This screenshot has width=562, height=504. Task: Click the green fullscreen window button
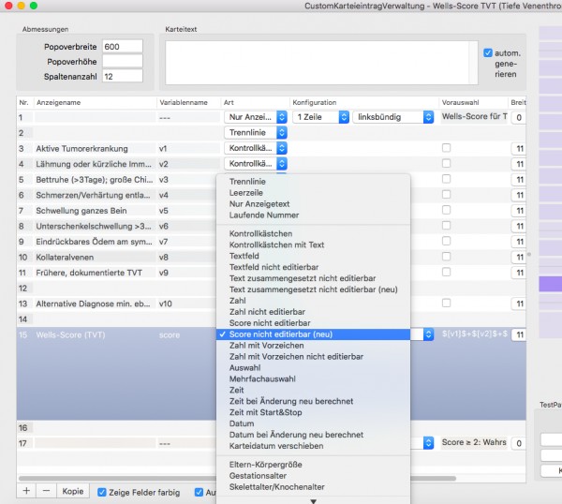[34, 6]
